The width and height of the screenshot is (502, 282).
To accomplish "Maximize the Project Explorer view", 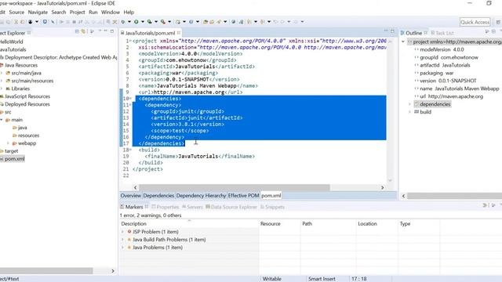I will pos(112,31).
